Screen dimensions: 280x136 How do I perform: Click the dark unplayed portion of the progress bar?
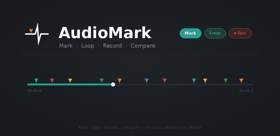pyautogui.click(x=184, y=85)
